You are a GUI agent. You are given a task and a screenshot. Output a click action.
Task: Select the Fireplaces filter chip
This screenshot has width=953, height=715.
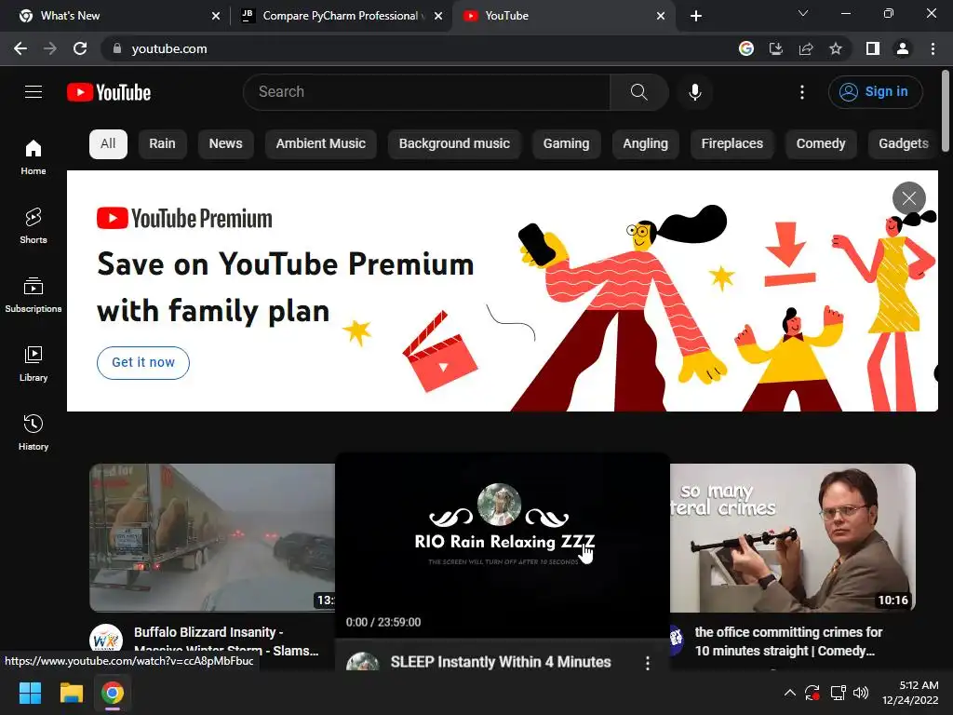pyautogui.click(x=732, y=144)
